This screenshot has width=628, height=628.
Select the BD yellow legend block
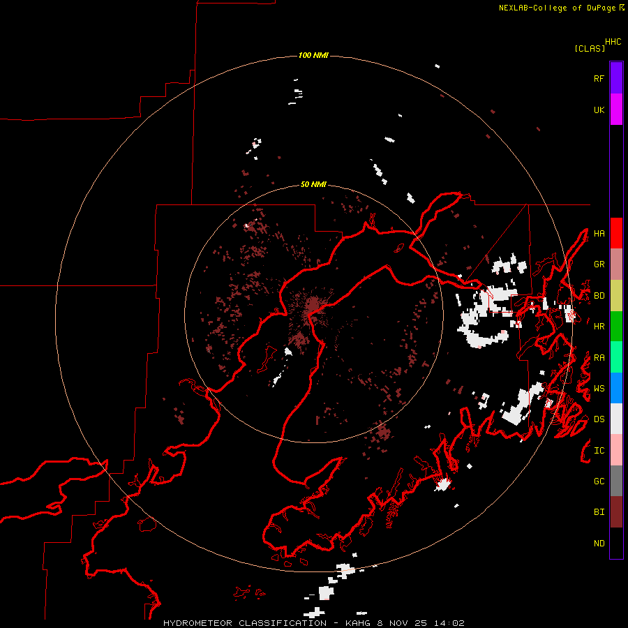(616, 295)
